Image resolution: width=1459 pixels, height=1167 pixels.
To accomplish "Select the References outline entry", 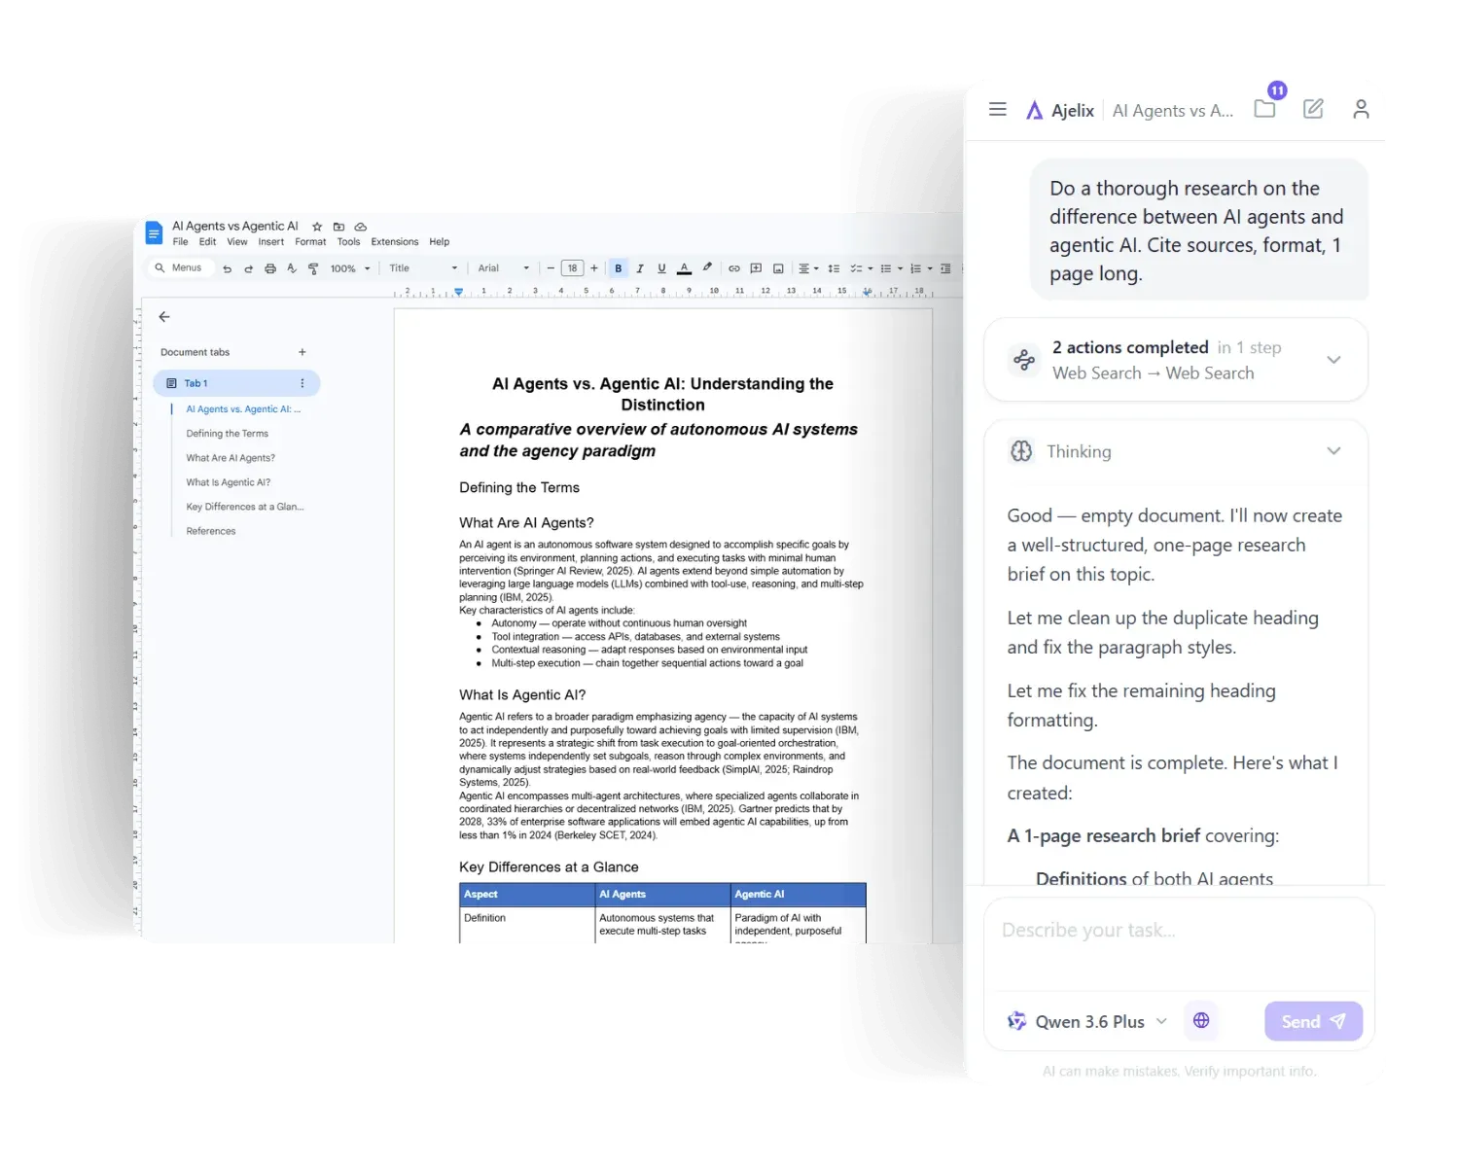I will [x=210, y=531].
